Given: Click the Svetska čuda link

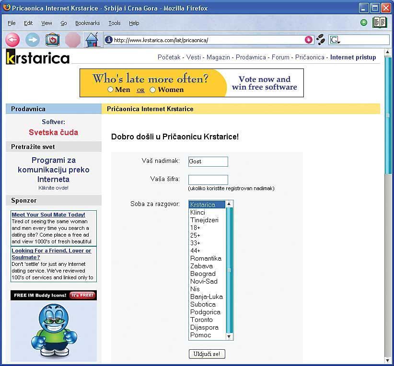Looking at the screenshot, I should coord(53,132).
